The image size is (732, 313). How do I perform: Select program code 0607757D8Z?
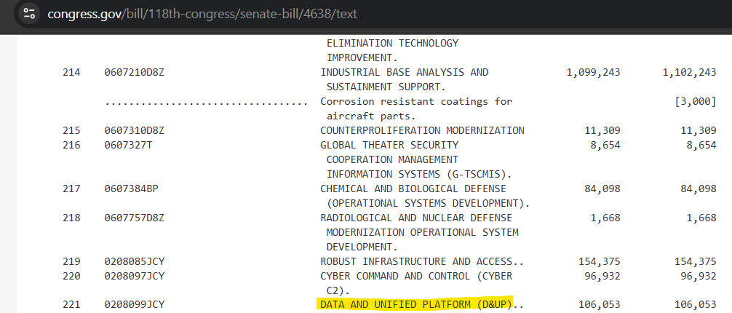pyautogui.click(x=135, y=218)
